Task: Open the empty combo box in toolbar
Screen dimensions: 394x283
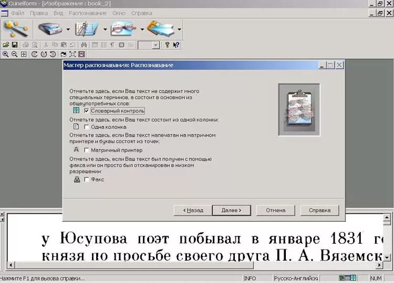Action: tap(149, 45)
